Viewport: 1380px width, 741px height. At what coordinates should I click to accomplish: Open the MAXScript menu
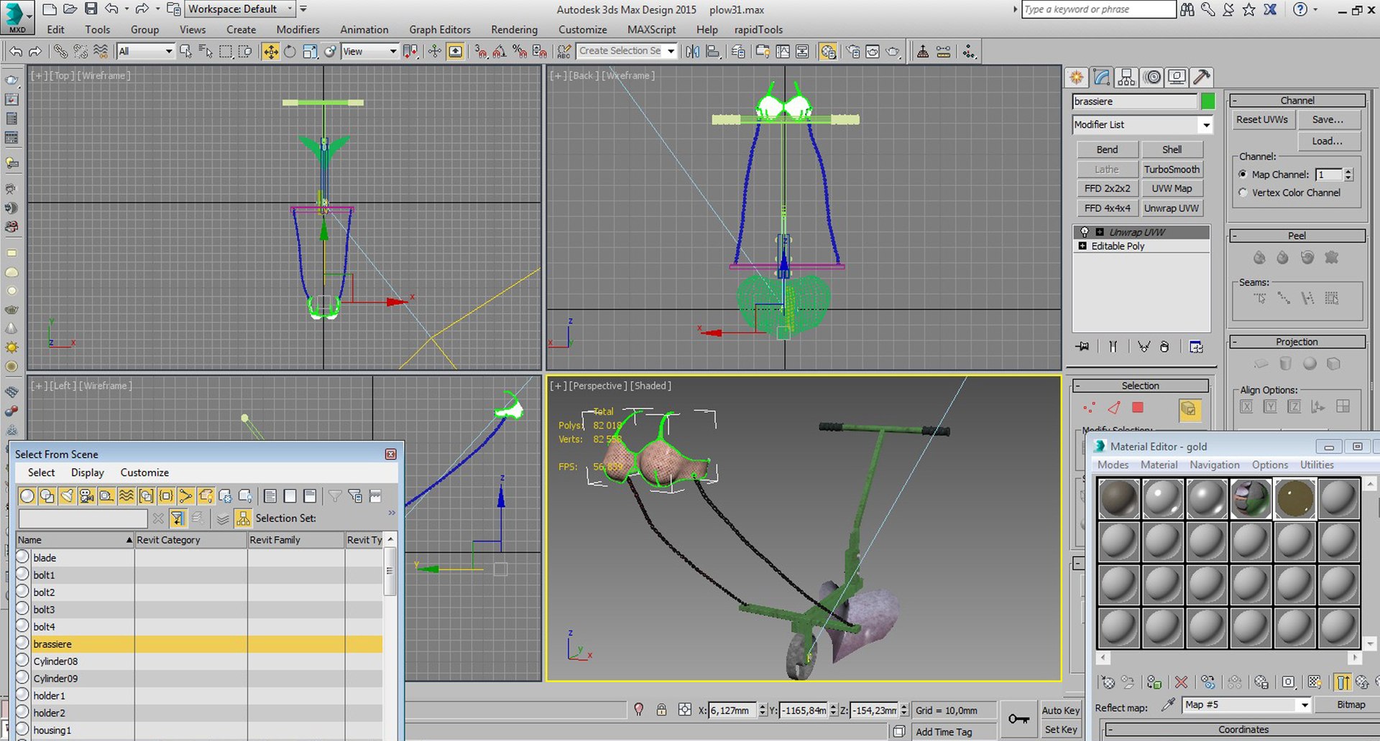click(x=651, y=29)
